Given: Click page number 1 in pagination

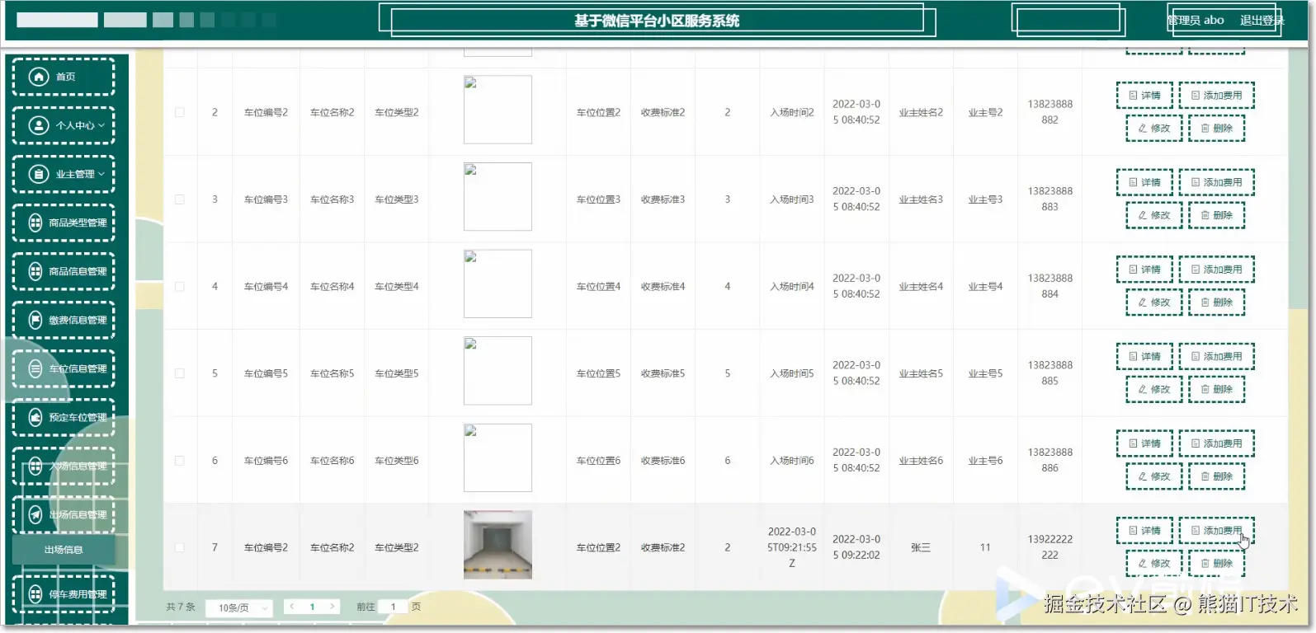Looking at the screenshot, I should click(312, 607).
